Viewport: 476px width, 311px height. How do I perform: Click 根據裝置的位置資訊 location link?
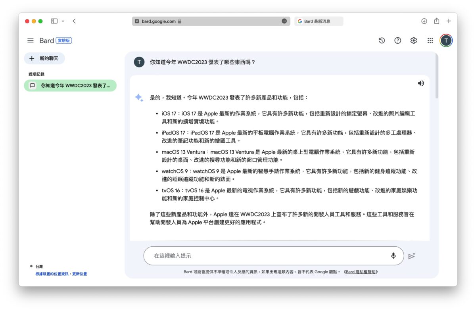pos(52,274)
